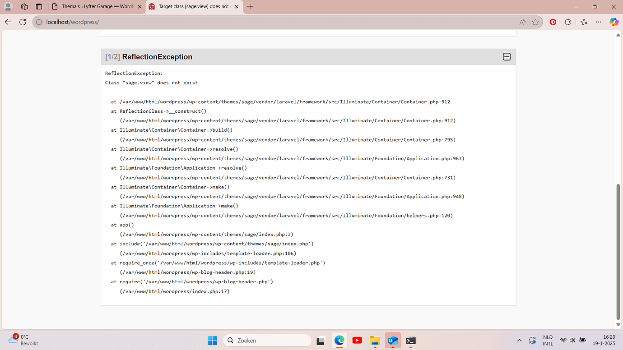Open the Pinterest extension icon
Image resolution: width=623 pixels, height=350 pixels.
pos(553,22)
